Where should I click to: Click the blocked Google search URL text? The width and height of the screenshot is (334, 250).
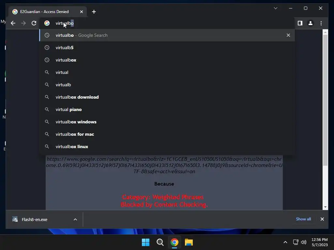[164, 165]
